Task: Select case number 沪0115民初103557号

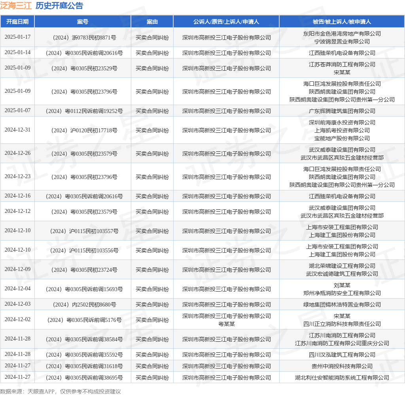Action: (x=94, y=231)
